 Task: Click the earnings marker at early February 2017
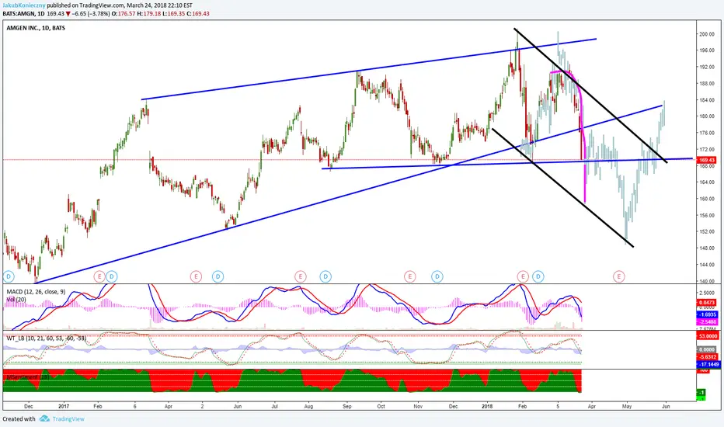point(99,277)
